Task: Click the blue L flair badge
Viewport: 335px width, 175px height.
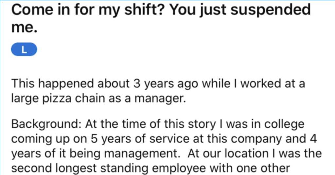Action: pos(24,49)
